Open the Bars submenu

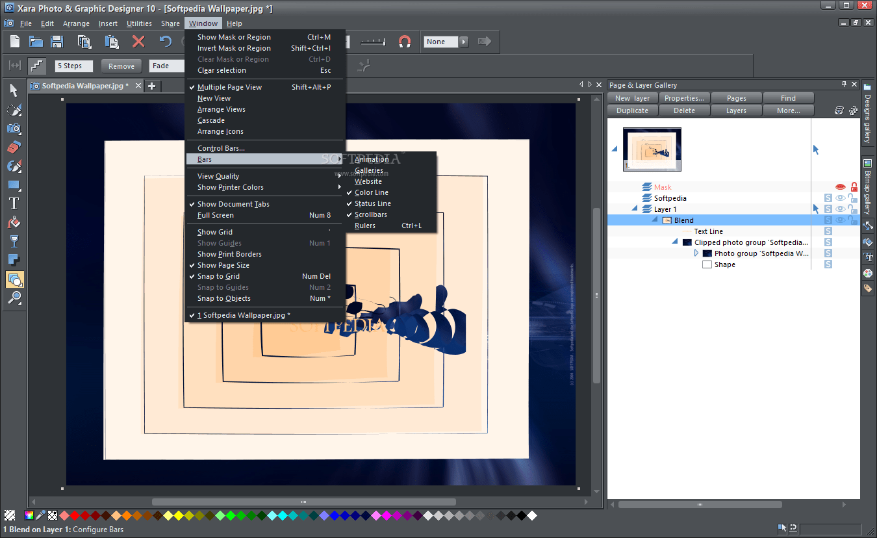[x=265, y=159]
